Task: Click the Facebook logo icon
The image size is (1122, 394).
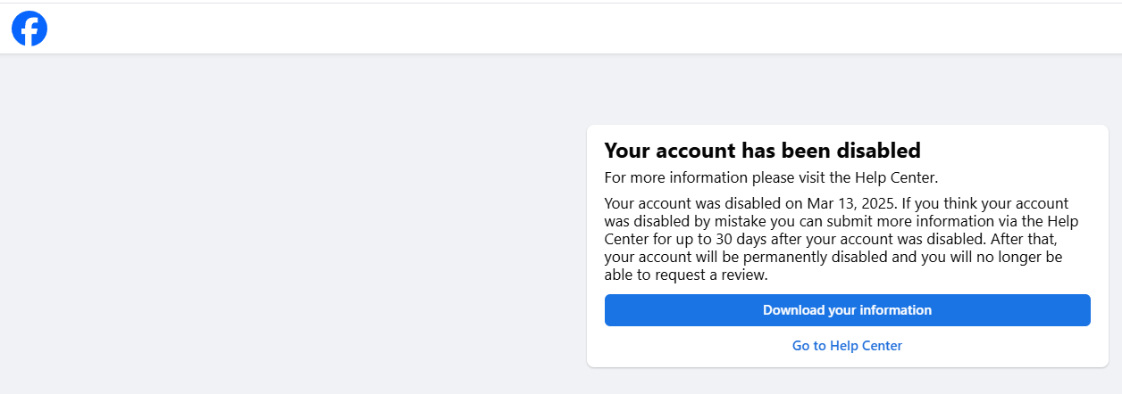Action: click(29, 29)
